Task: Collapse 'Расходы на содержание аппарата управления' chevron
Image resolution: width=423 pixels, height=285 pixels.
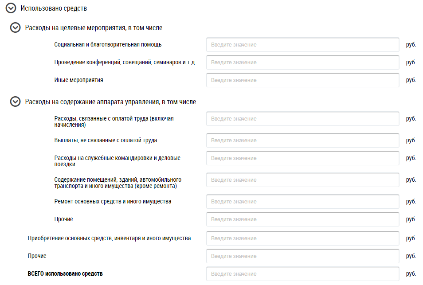Action: coord(15,102)
